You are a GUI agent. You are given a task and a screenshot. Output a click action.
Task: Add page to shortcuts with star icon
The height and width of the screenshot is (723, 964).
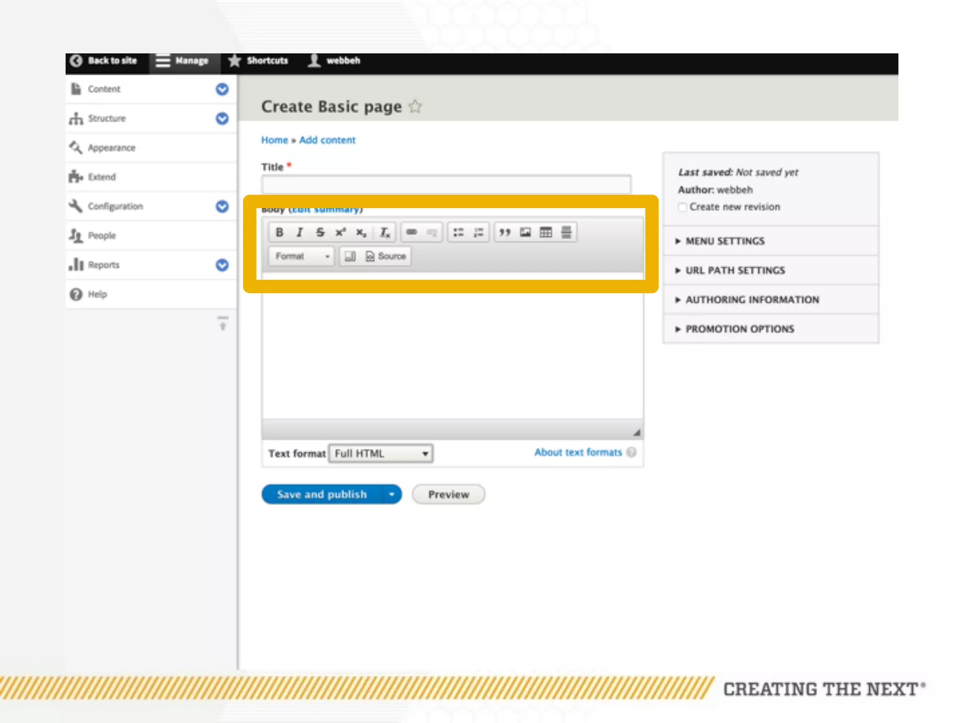(415, 106)
